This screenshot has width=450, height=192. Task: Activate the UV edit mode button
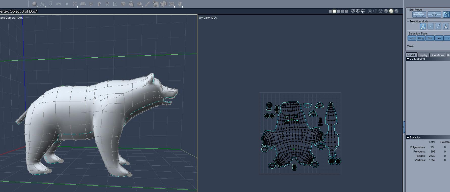pos(446,15)
